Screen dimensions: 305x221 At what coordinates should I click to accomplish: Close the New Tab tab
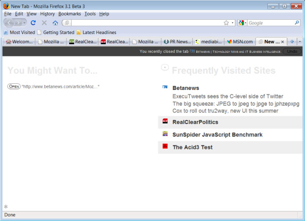click(x=283, y=42)
